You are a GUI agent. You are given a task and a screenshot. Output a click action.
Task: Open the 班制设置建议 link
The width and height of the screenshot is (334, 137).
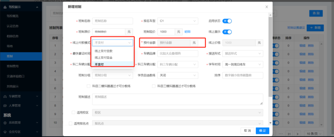[x=296, y=28]
